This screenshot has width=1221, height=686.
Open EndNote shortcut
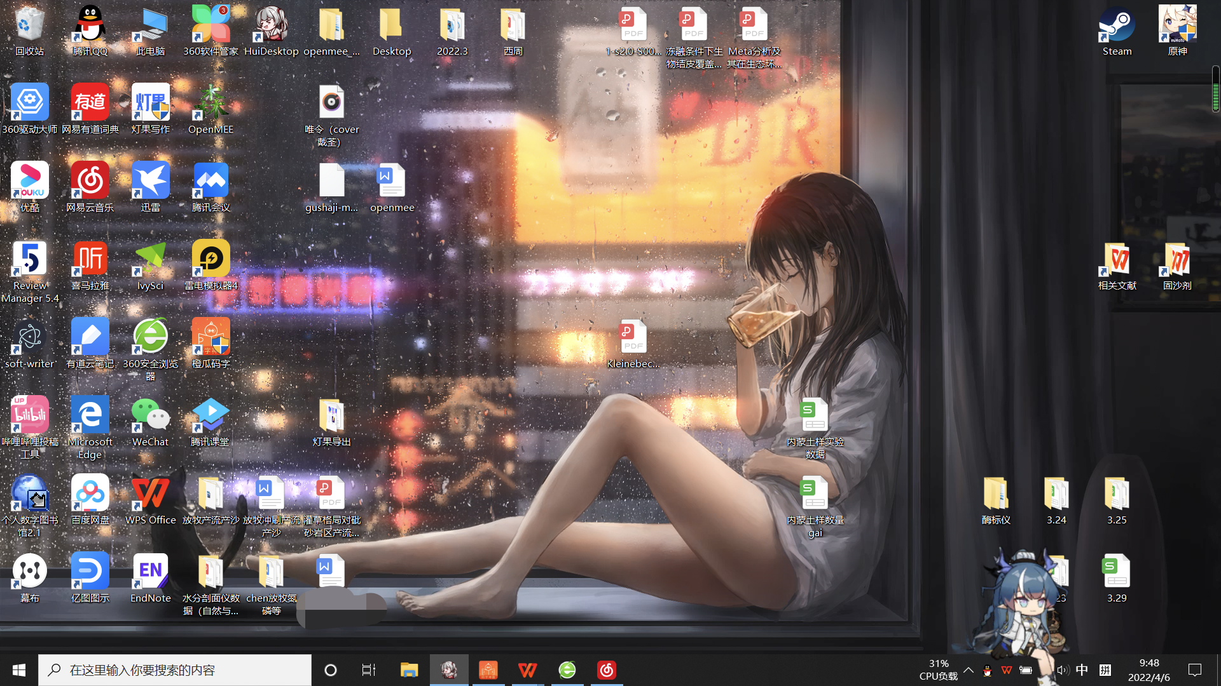click(x=150, y=578)
